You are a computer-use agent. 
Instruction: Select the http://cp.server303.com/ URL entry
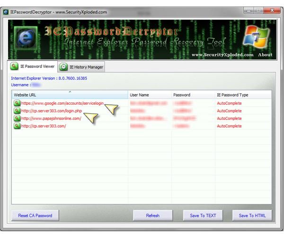coord(44,126)
